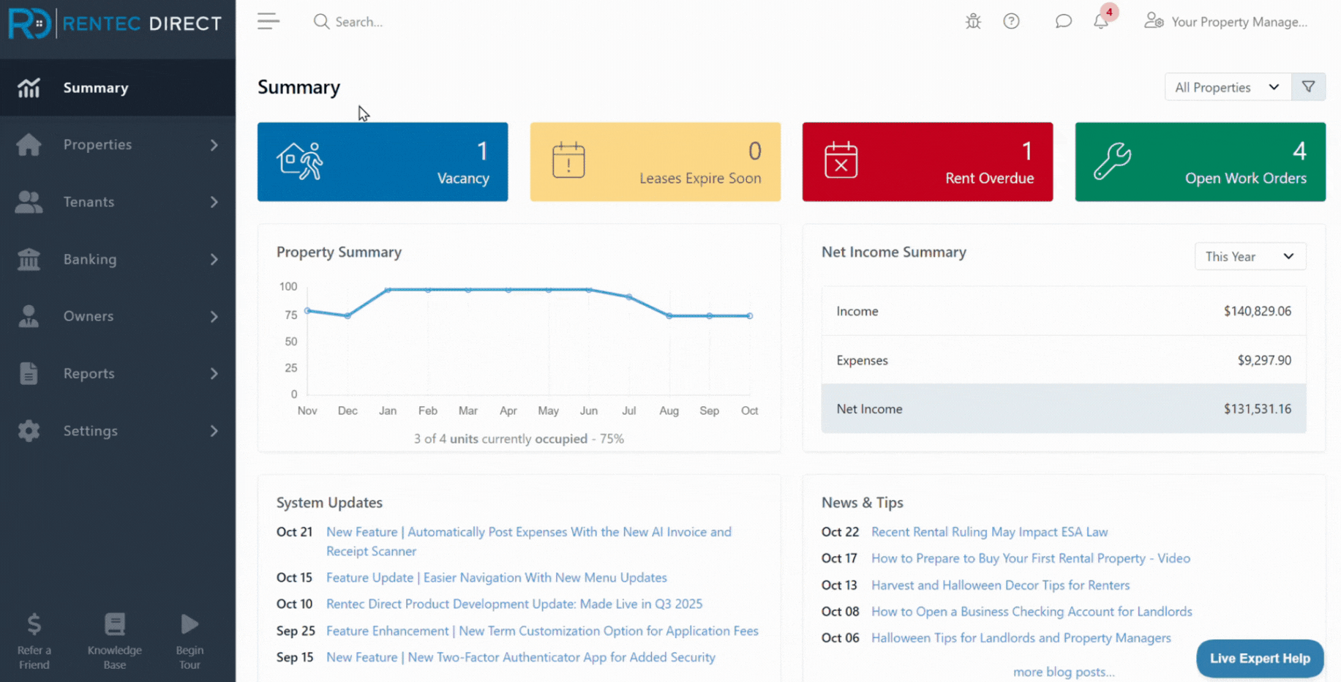Image resolution: width=1341 pixels, height=682 pixels.
Task: Open Recent Rental Ruling ESA Law article
Action: pyautogui.click(x=990, y=532)
